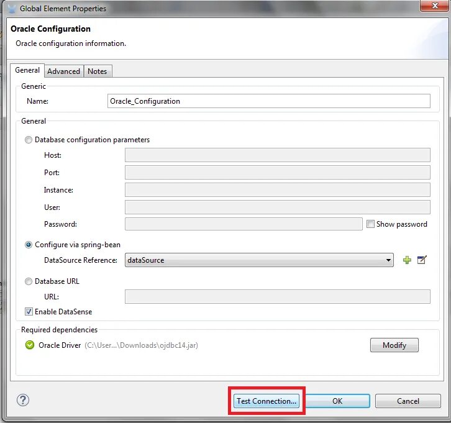Click the Cancel button
Screen dimensions: 451x423
click(408, 401)
